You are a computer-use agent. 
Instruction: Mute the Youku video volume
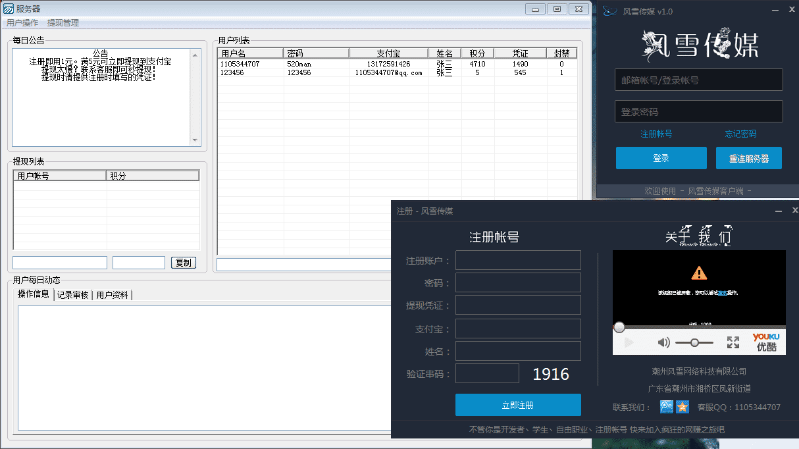click(x=663, y=342)
